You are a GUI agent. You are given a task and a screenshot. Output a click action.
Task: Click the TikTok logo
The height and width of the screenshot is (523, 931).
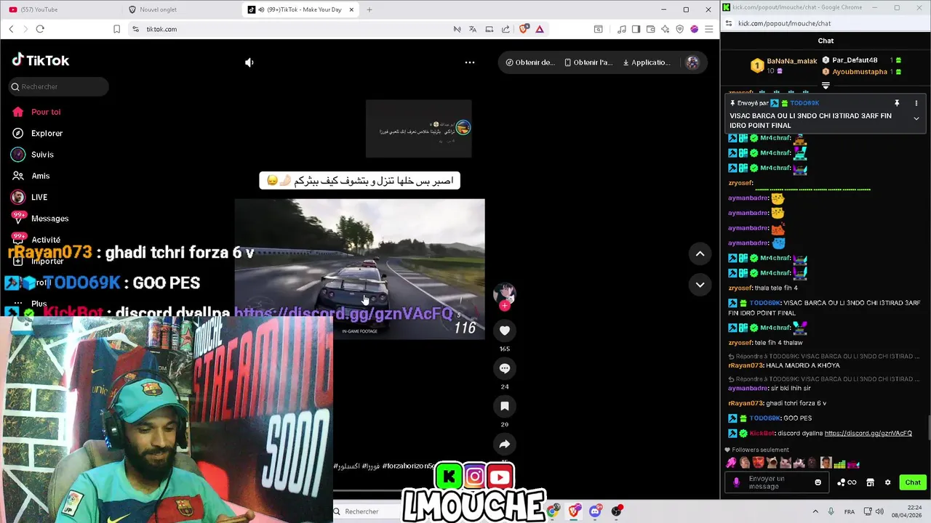tap(41, 60)
